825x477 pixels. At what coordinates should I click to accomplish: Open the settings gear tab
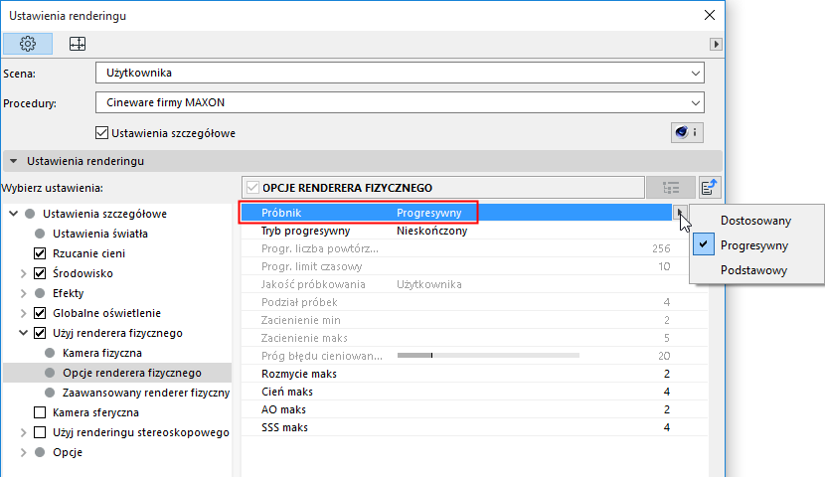click(x=28, y=44)
